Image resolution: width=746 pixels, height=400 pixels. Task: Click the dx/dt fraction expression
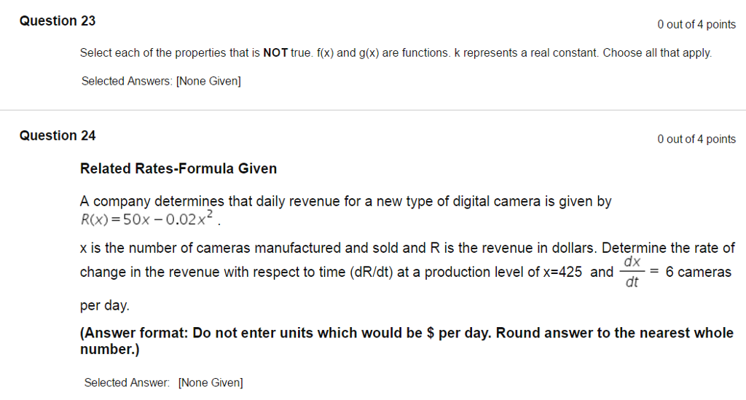632,272
